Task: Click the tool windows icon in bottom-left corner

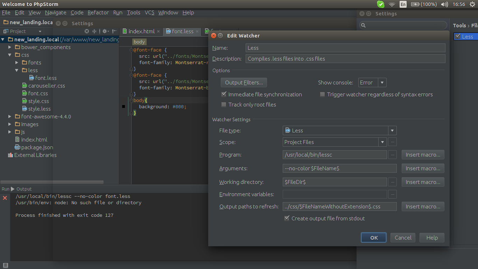Action: 5,265
